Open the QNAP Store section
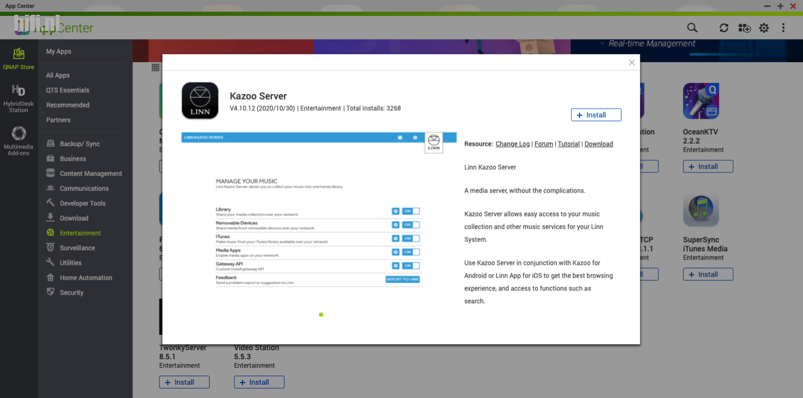Screen dimensions: 803x398 tap(19, 58)
